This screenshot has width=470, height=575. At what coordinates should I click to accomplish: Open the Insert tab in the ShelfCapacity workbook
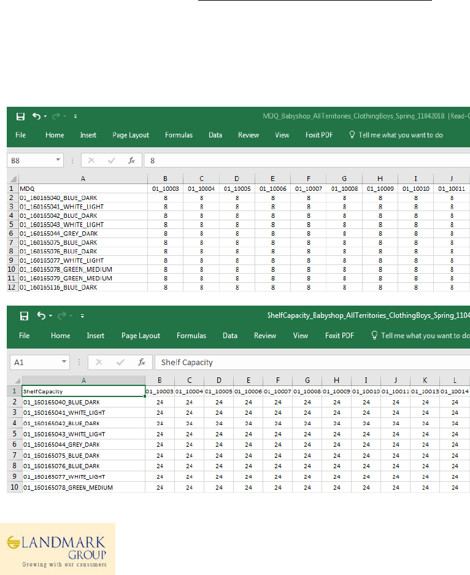95,336
